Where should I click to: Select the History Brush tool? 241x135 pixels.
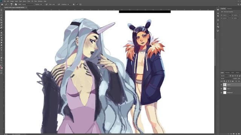point(2,35)
